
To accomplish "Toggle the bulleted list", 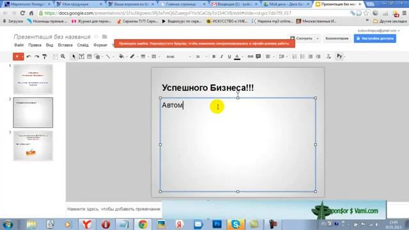I will [x=302, y=56].
